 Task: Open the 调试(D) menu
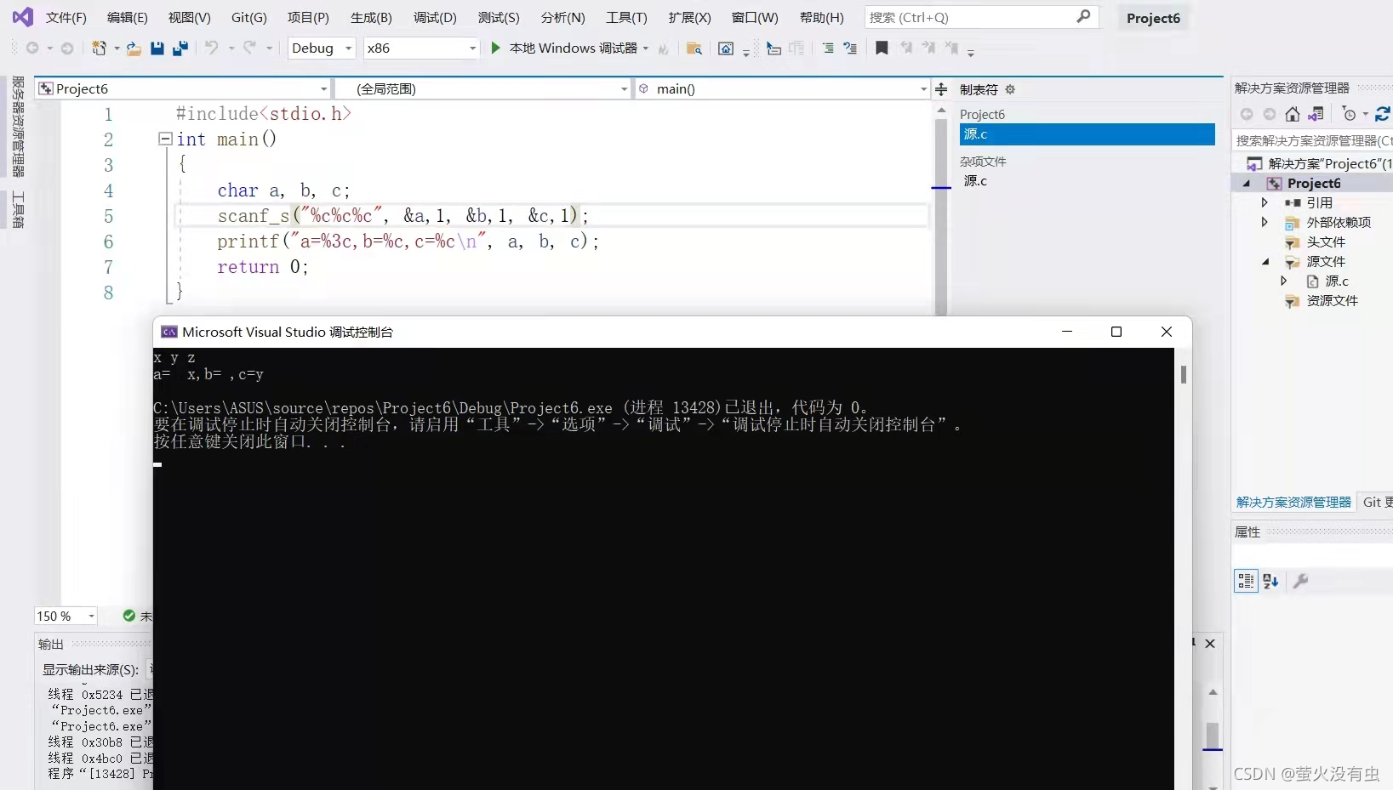[x=435, y=17]
